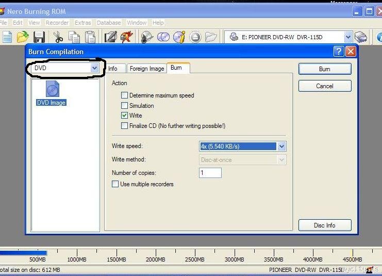Click the Cancel button
This screenshot has width=382, height=276.
tap(325, 86)
